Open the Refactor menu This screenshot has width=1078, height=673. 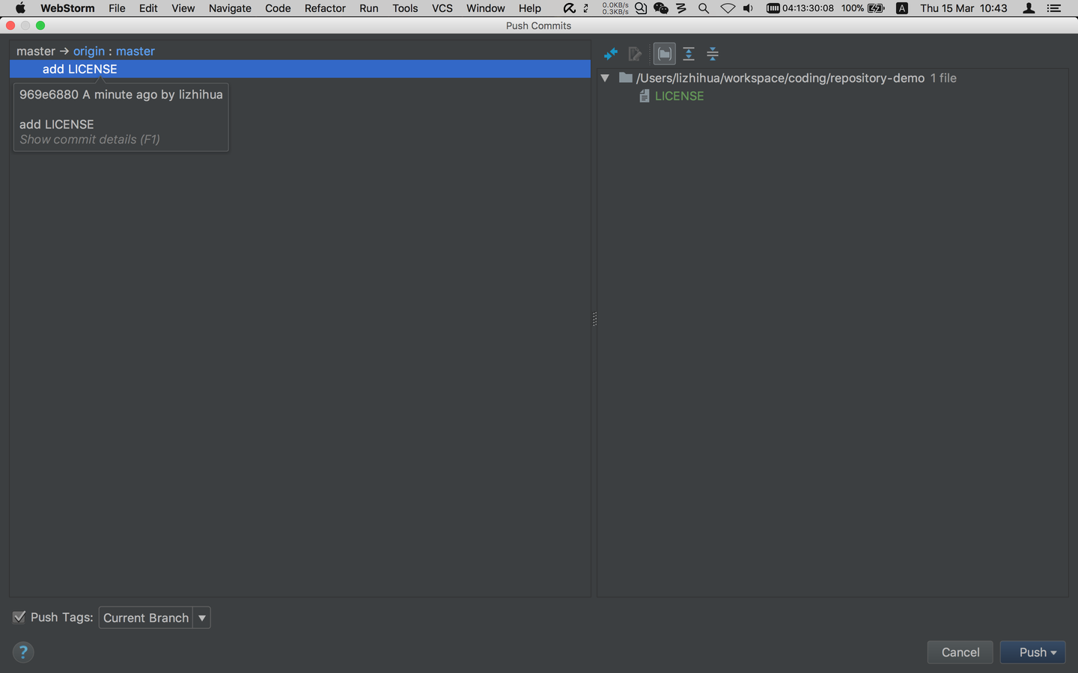click(324, 8)
